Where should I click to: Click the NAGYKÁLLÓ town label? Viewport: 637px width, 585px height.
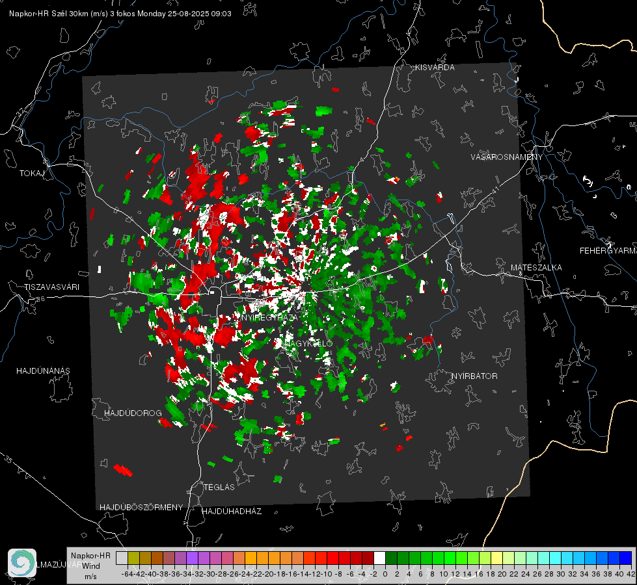[x=308, y=344]
